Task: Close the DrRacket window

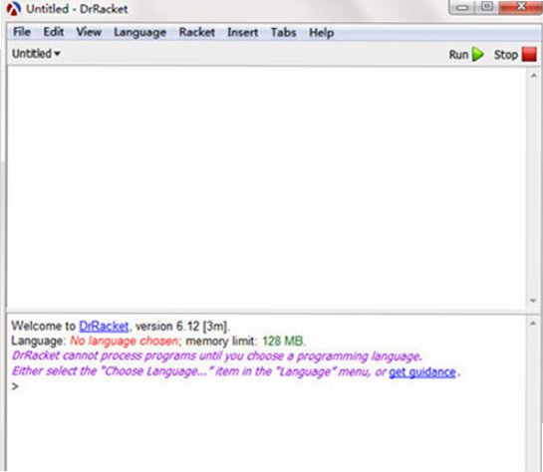Action: pyautogui.click(x=521, y=7)
